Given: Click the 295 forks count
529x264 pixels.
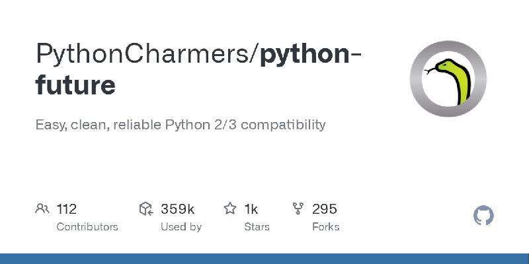Looking at the screenshot, I should point(324,209).
